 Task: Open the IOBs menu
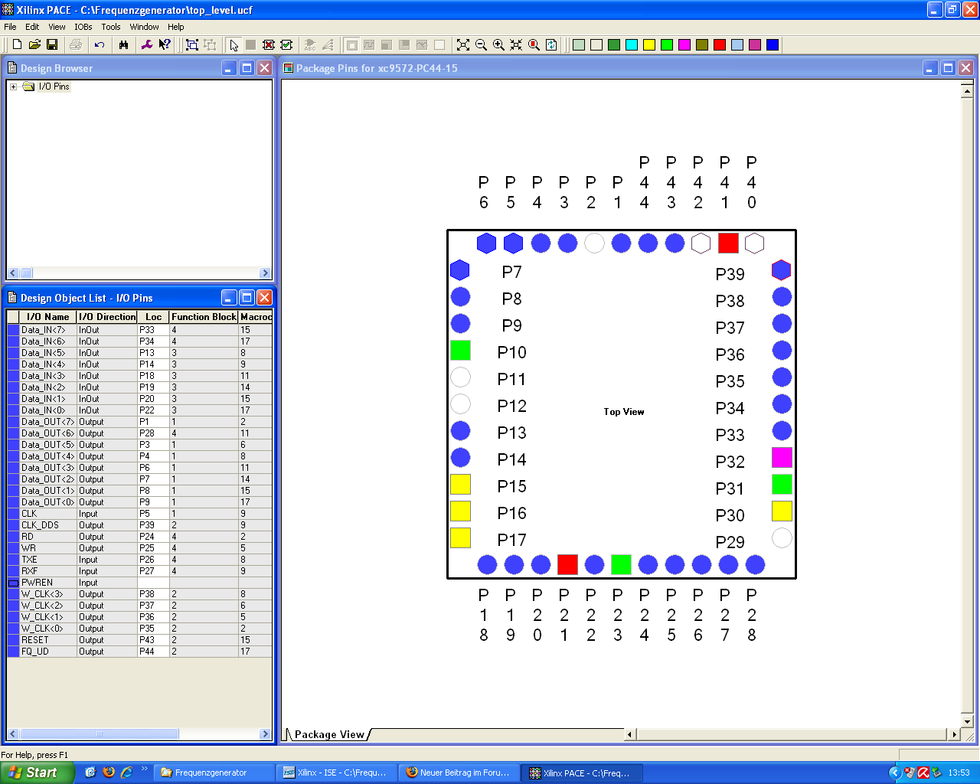coord(83,27)
